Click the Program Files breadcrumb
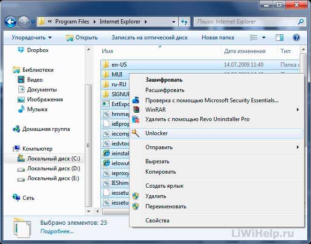311x244 pixels. point(72,22)
